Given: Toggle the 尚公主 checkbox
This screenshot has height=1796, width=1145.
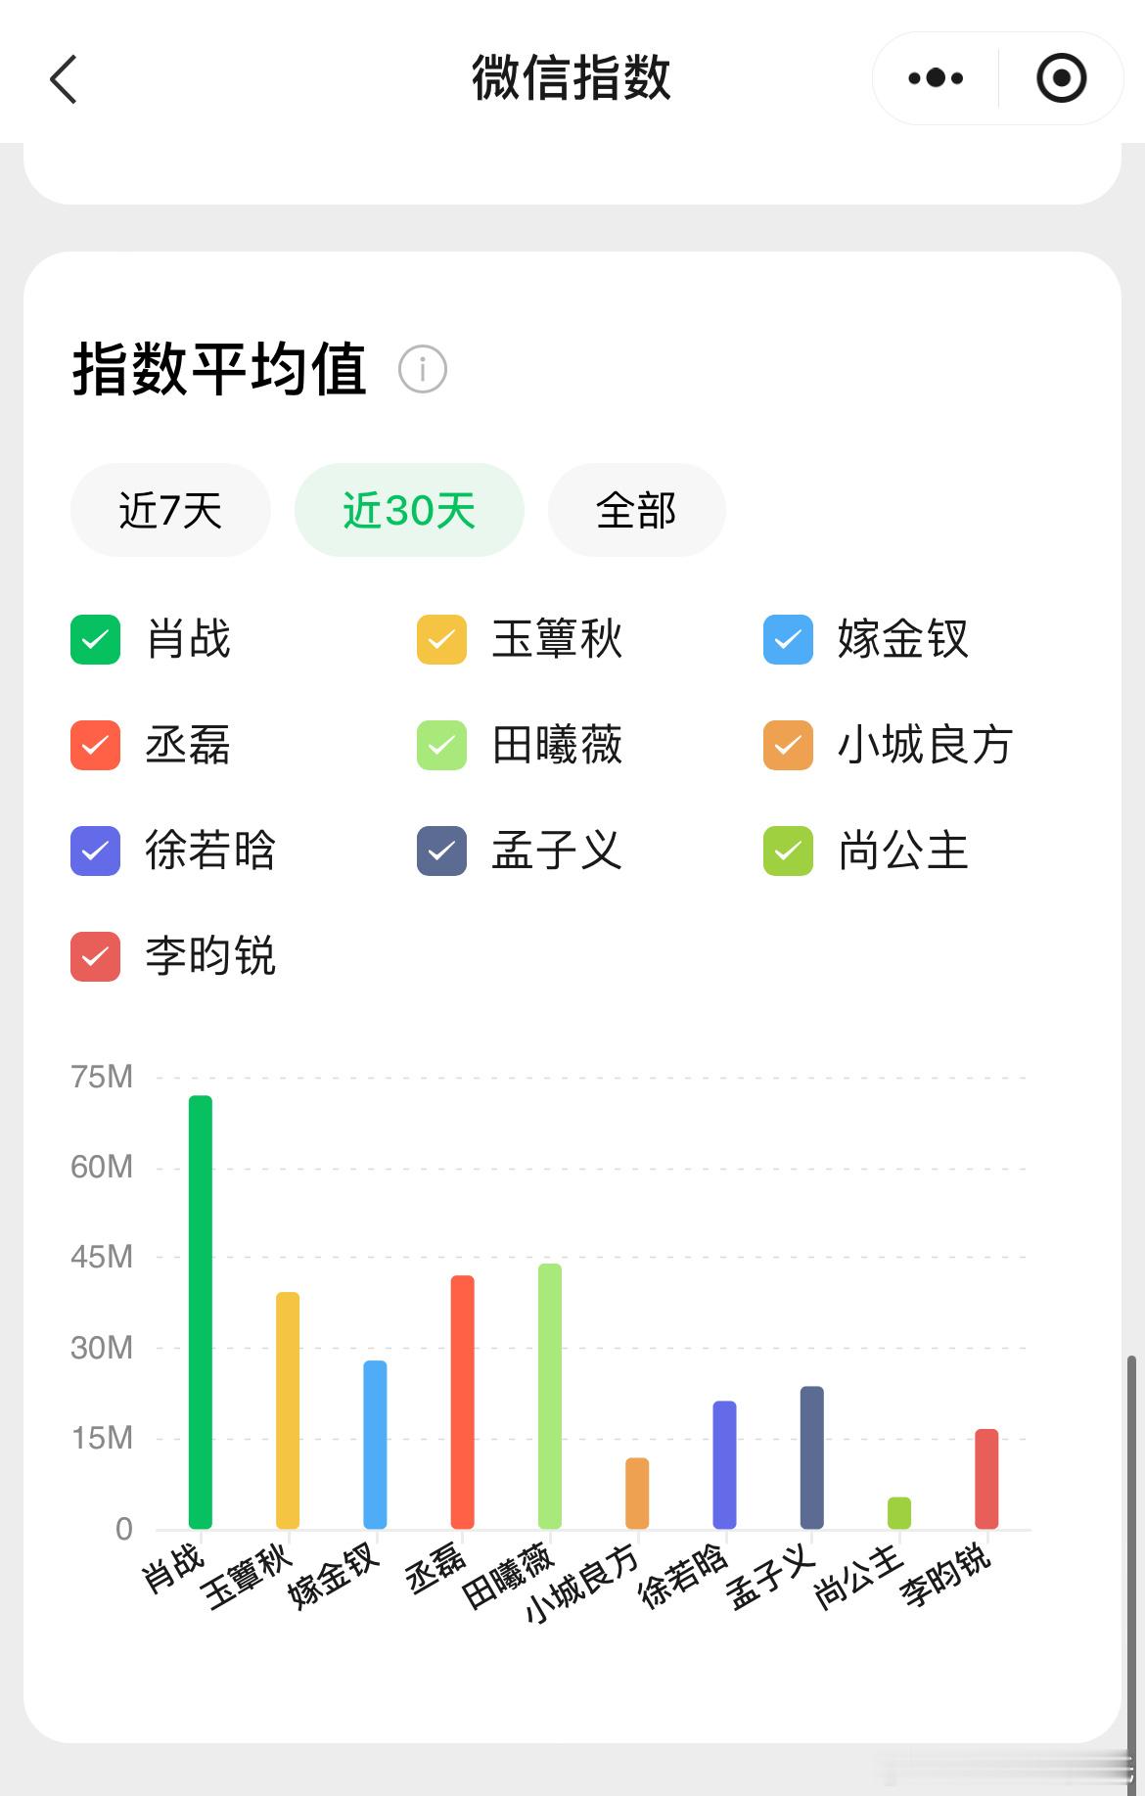Looking at the screenshot, I should click(788, 851).
